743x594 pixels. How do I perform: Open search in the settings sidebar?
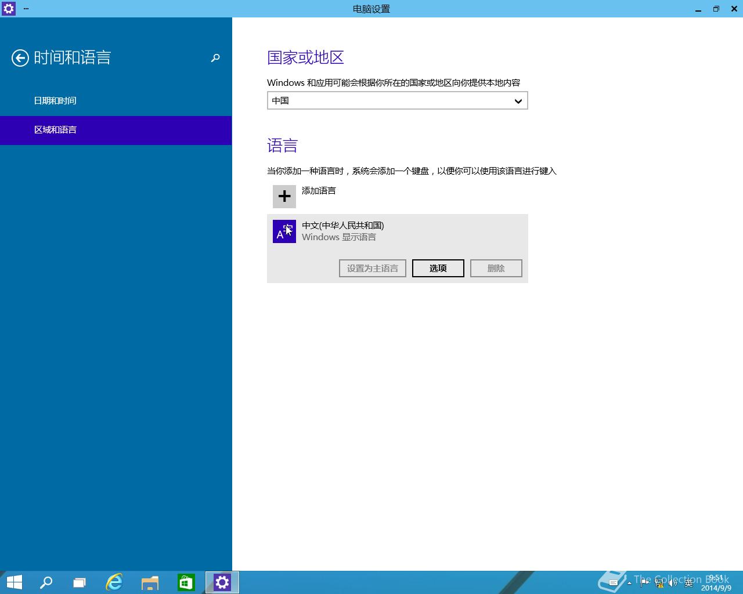tap(215, 58)
